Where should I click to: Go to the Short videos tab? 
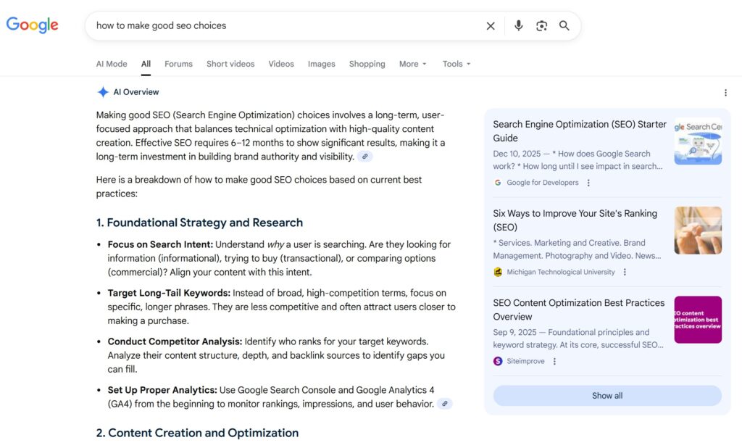(230, 64)
